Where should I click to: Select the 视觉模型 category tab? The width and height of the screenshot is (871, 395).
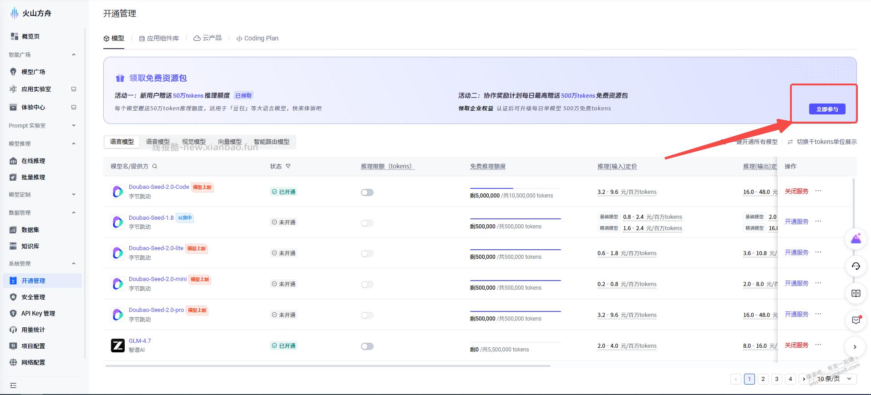[x=194, y=142]
